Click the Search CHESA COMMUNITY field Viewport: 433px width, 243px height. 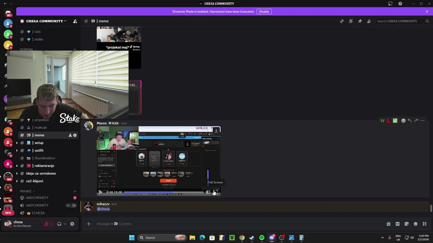(403, 21)
